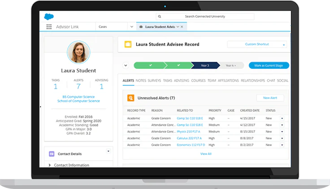The image size is (330, 189).
Task: Collapse the stage path chevron button
Action: (x=126, y=65)
